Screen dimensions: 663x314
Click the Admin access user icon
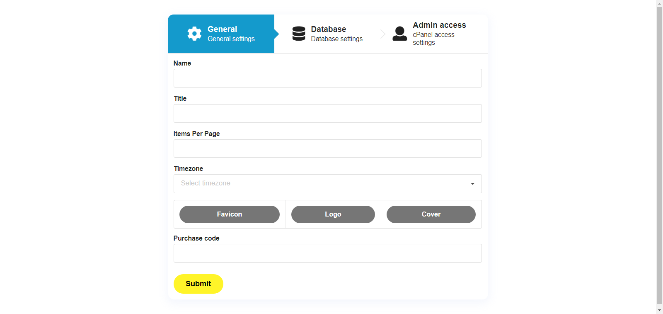[x=399, y=34]
